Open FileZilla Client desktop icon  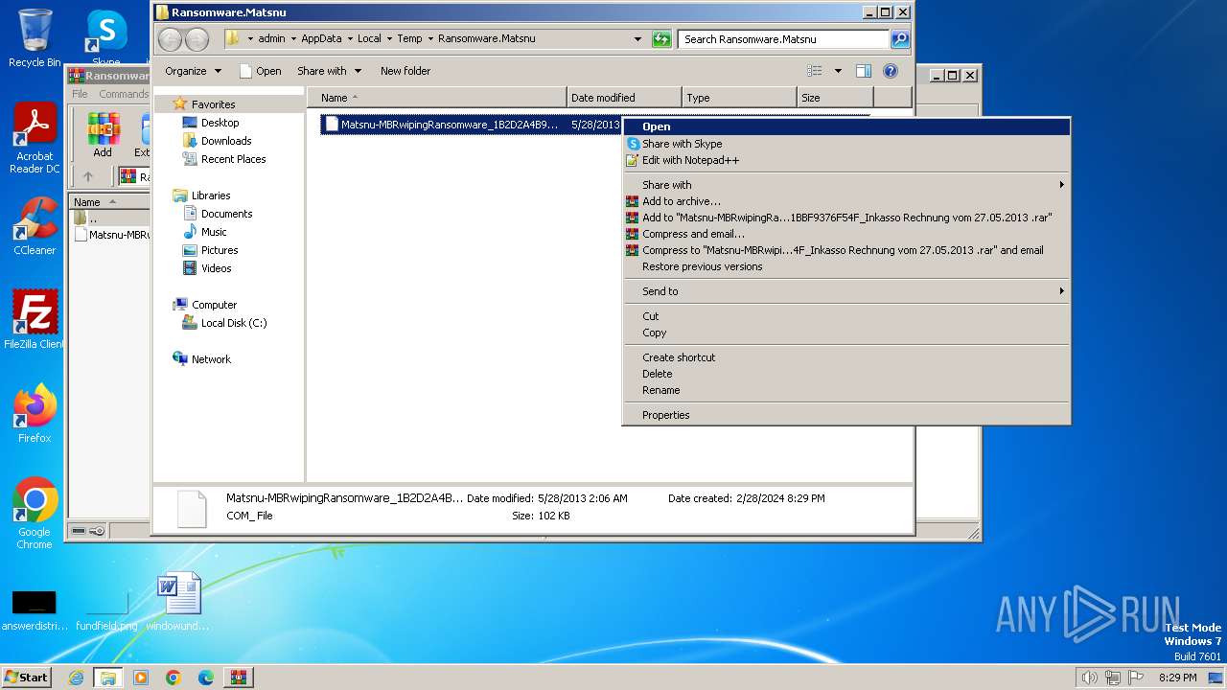pyautogui.click(x=35, y=319)
